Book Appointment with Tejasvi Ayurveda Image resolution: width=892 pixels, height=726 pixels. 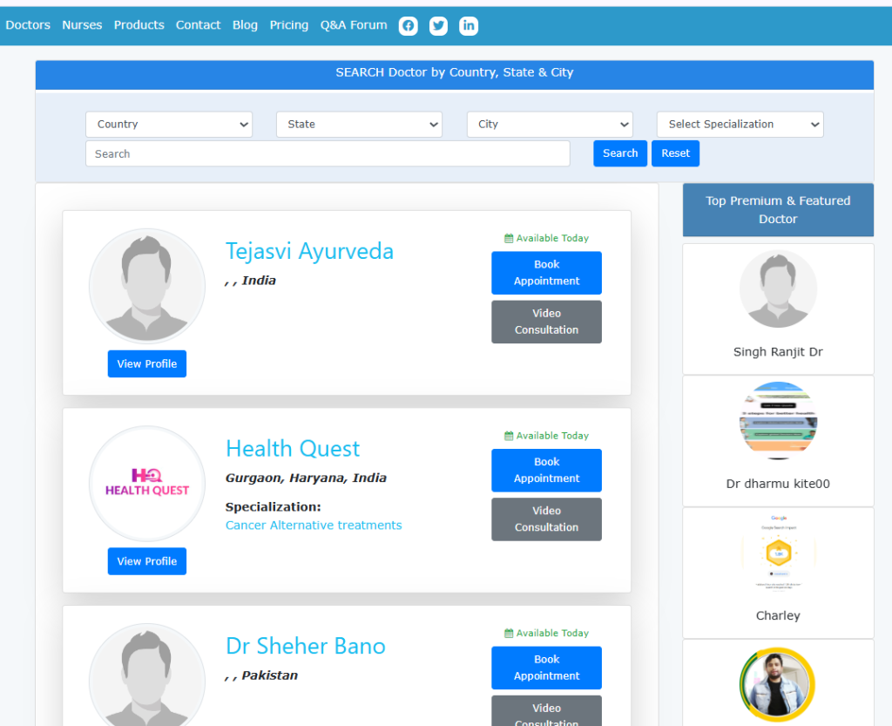point(546,273)
